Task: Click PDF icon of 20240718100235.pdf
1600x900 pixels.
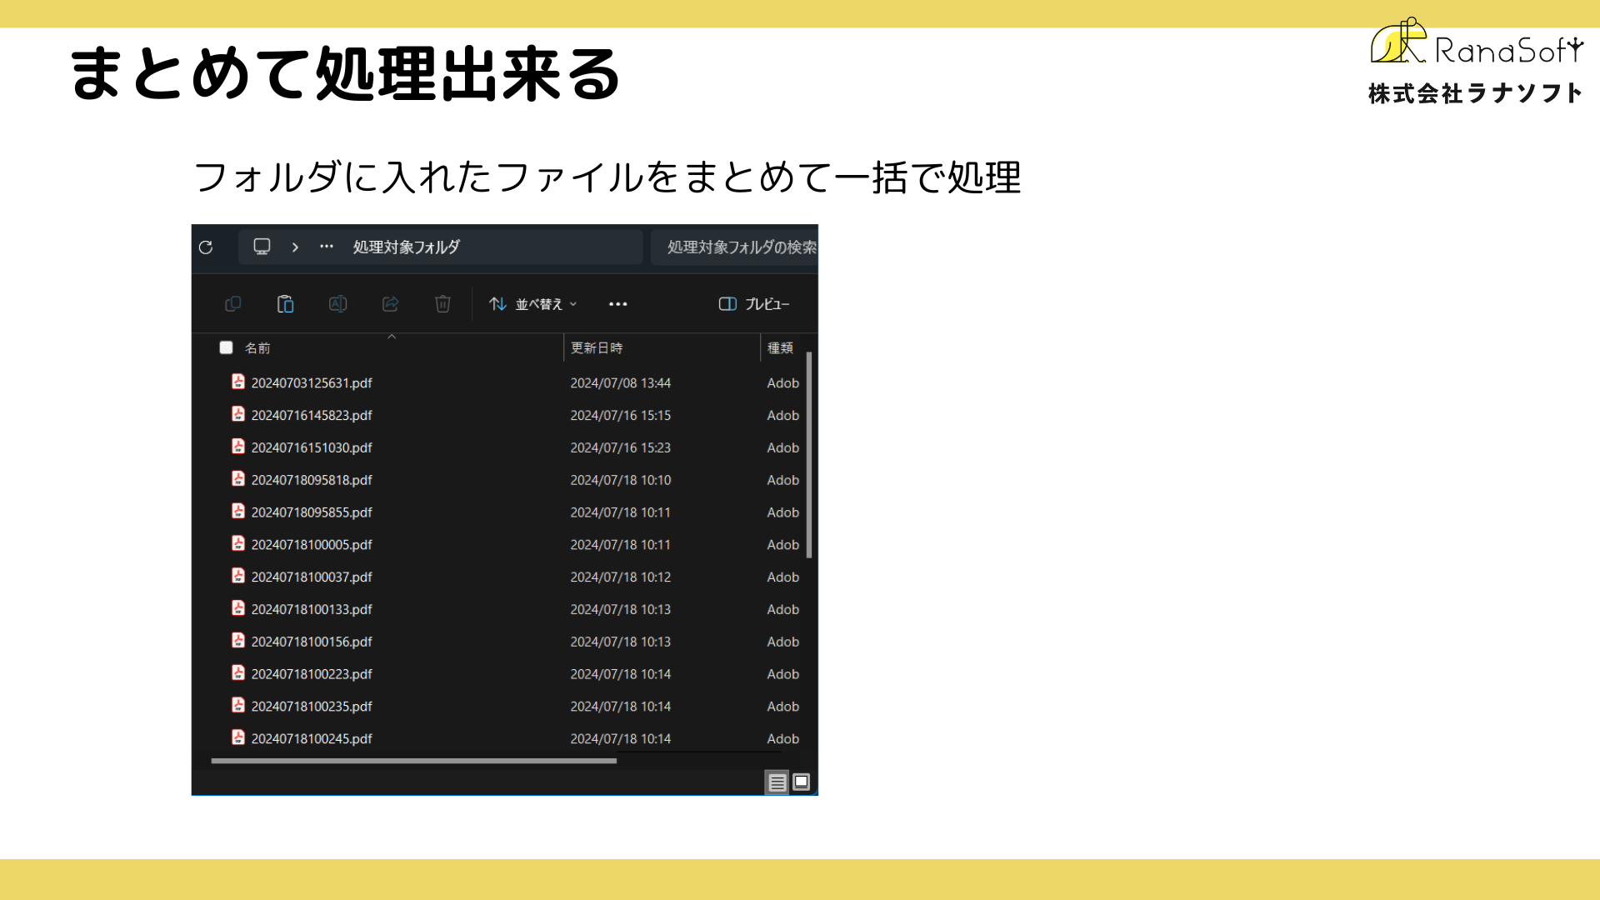Action: pyautogui.click(x=238, y=705)
